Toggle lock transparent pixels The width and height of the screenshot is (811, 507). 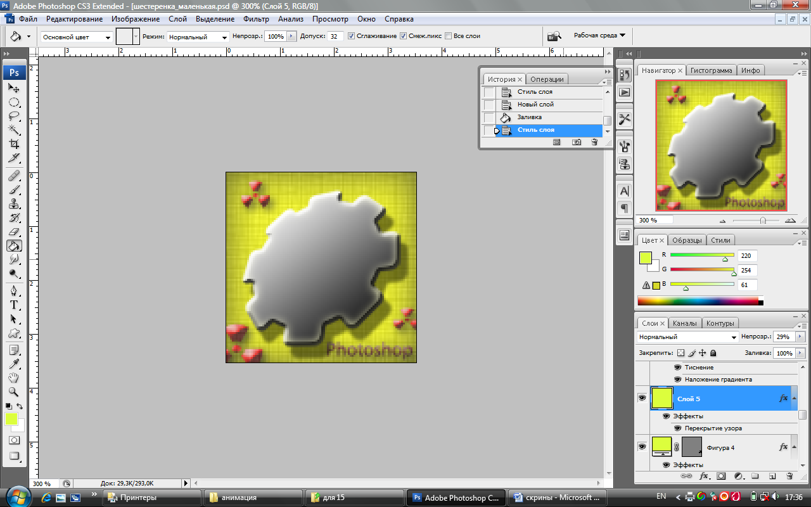coord(681,353)
